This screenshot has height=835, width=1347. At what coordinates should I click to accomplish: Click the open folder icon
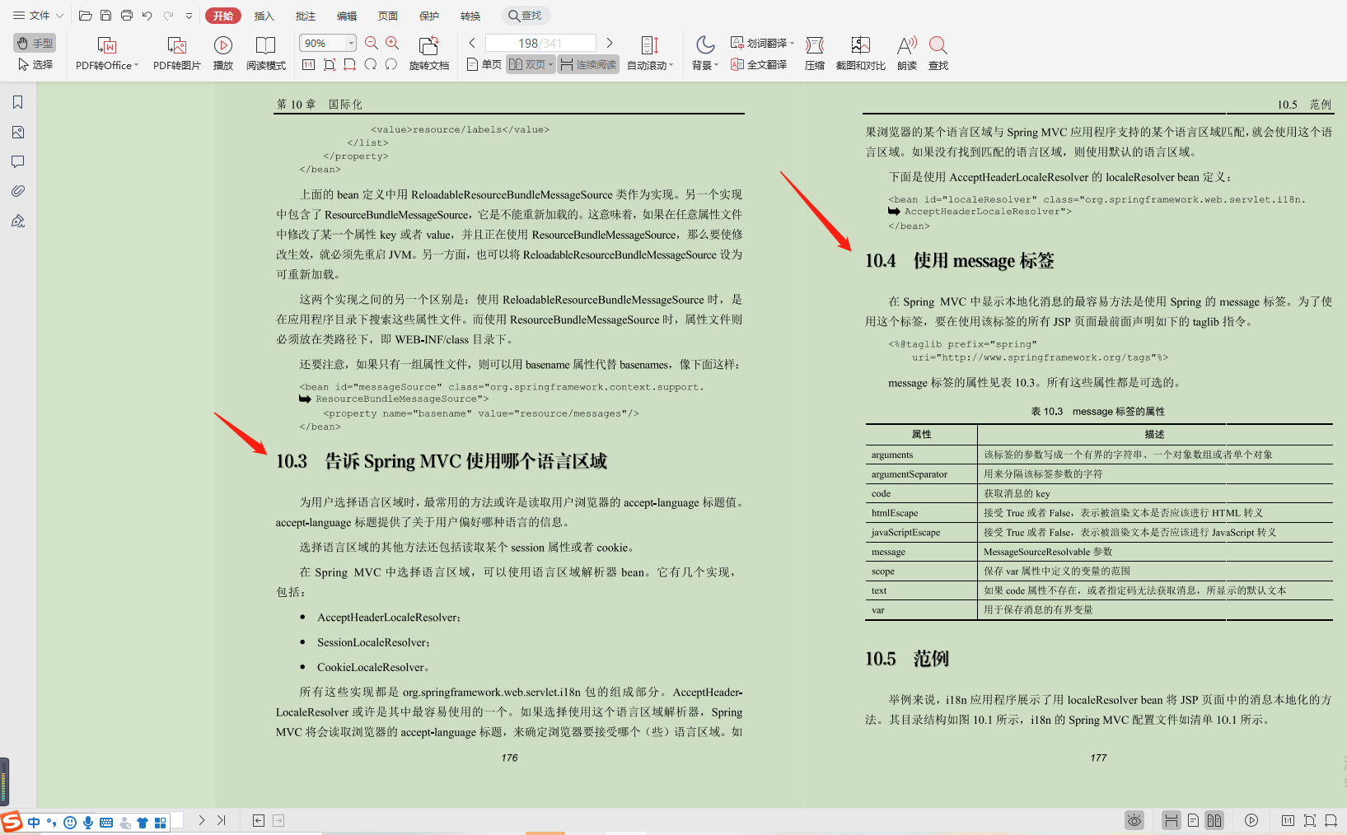point(85,16)
